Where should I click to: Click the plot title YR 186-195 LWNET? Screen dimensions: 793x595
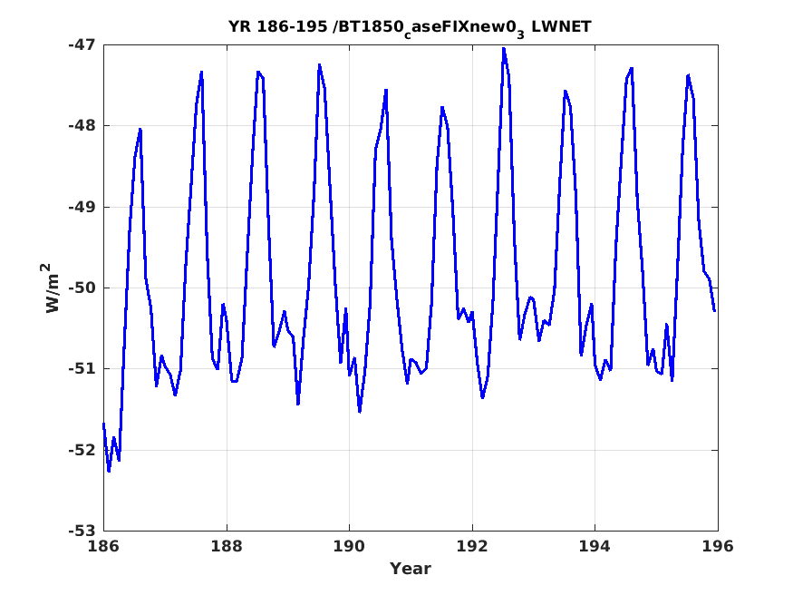pos(410,28)
